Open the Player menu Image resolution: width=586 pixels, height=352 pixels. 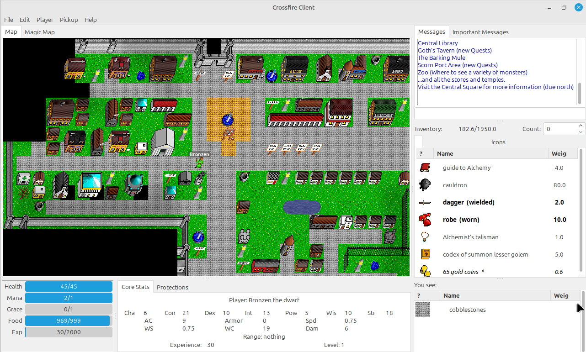[45, 20]
